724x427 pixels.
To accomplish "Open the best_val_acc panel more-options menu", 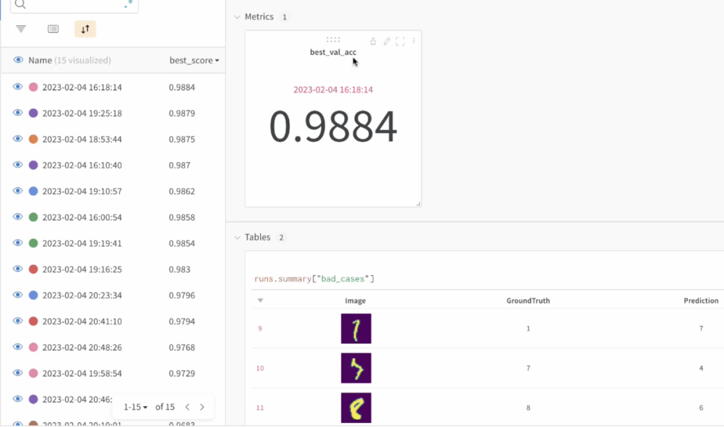I will point(414,41).
